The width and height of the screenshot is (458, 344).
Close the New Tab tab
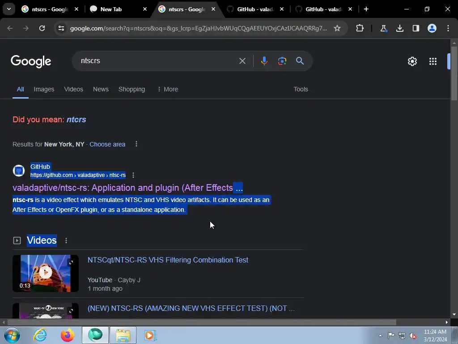point(144,9)
